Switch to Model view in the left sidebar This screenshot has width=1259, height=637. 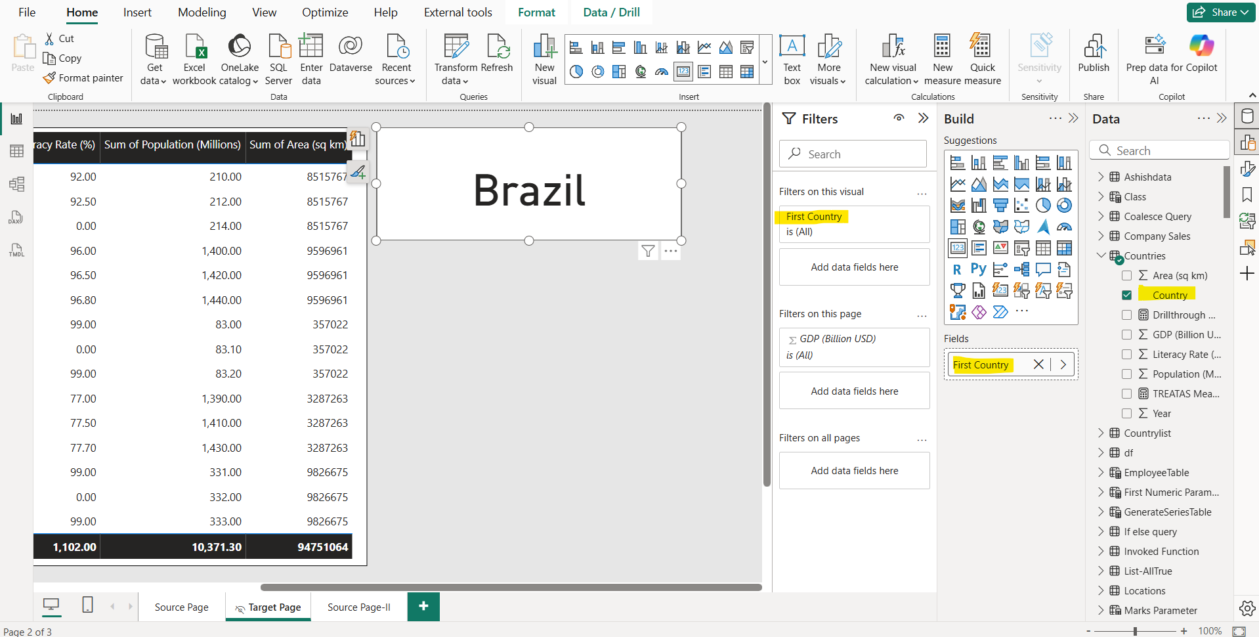[x=16, y=184]
